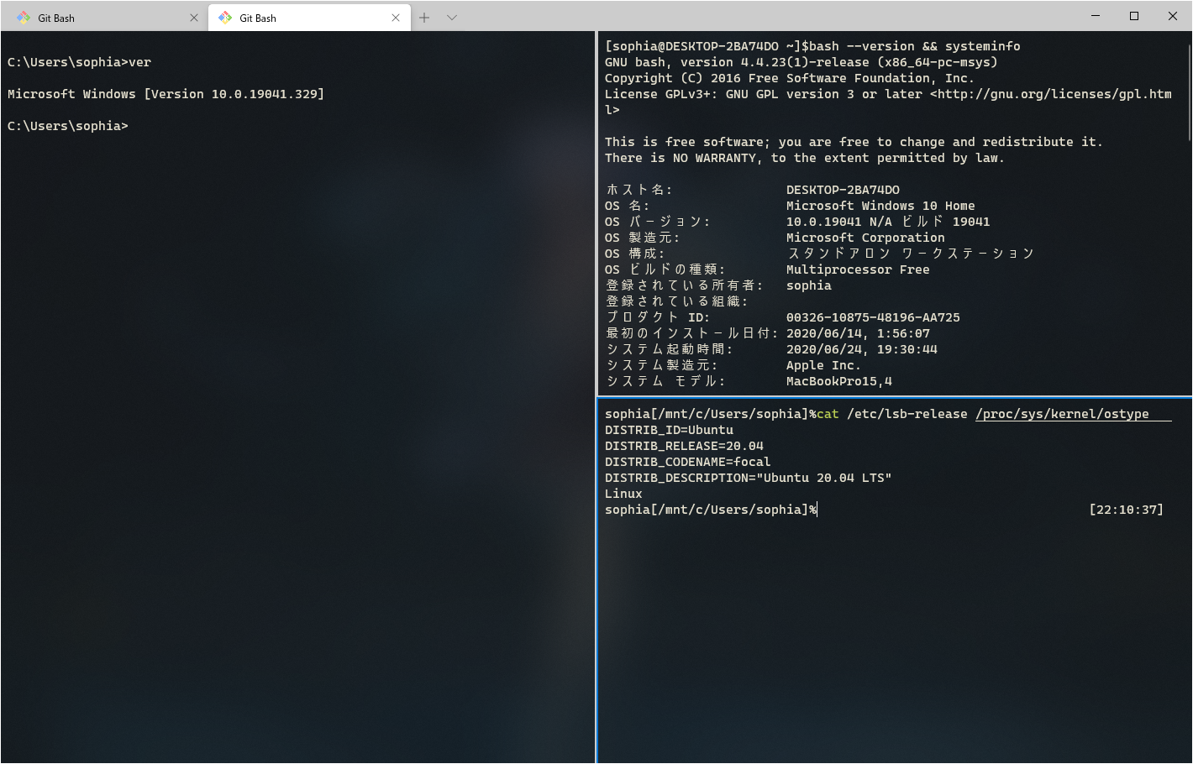This screenshot has height=764, width=1193.
Task: Maximize the terminal window
Action: pyautogui.click(x=1133, y=15)
